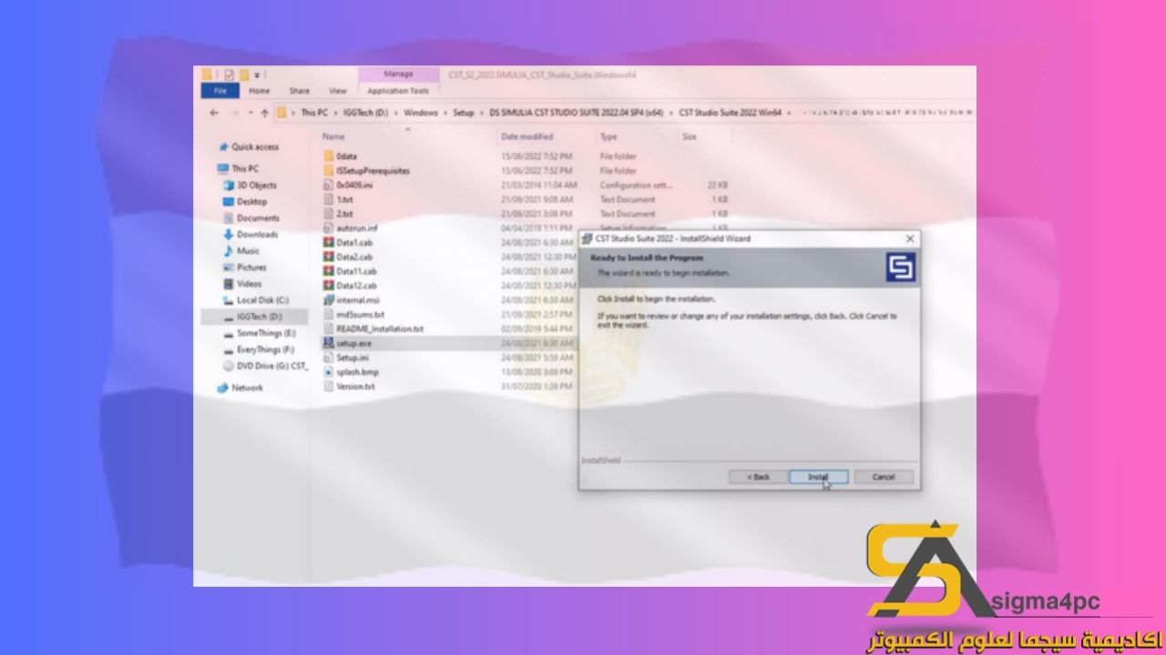Open the recent locations dropdown arrow
The height and width of the screenshot is (655, 1166).
pyautogui.click(x=250, y=113)
